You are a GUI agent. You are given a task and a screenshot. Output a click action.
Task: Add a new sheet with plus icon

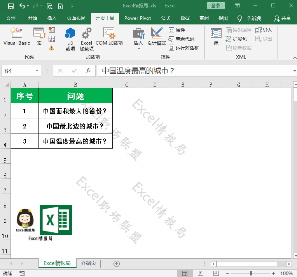[117, 263]
